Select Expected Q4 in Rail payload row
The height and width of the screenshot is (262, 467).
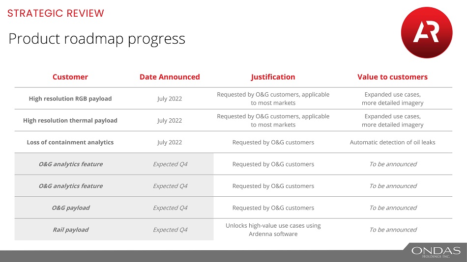tap(170, 230)
